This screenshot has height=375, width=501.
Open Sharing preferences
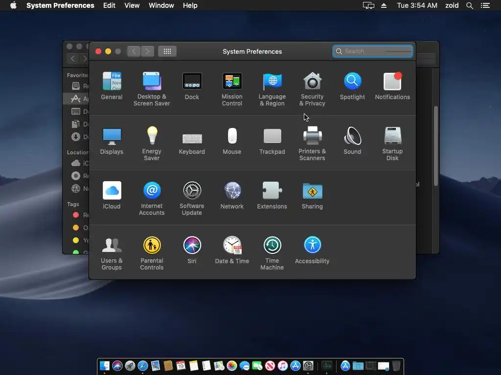pyautogui.click(x=312, y=195)
